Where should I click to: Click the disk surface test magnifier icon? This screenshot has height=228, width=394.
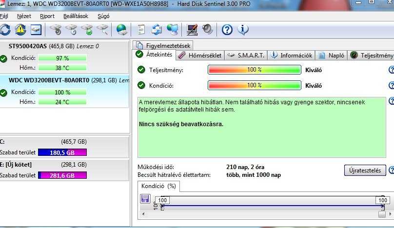pyautogui.click(x=103, y=30)
